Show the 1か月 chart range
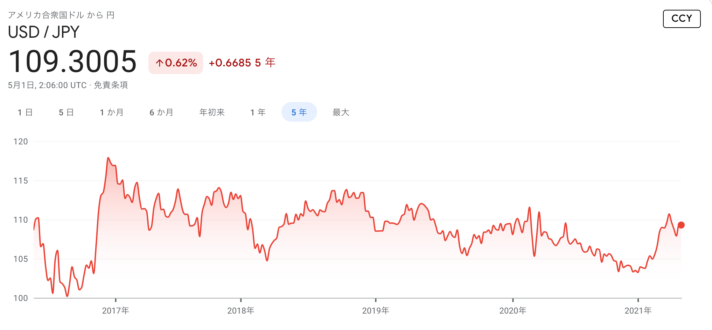Screen dimensions: 712x330 (112, 112)
